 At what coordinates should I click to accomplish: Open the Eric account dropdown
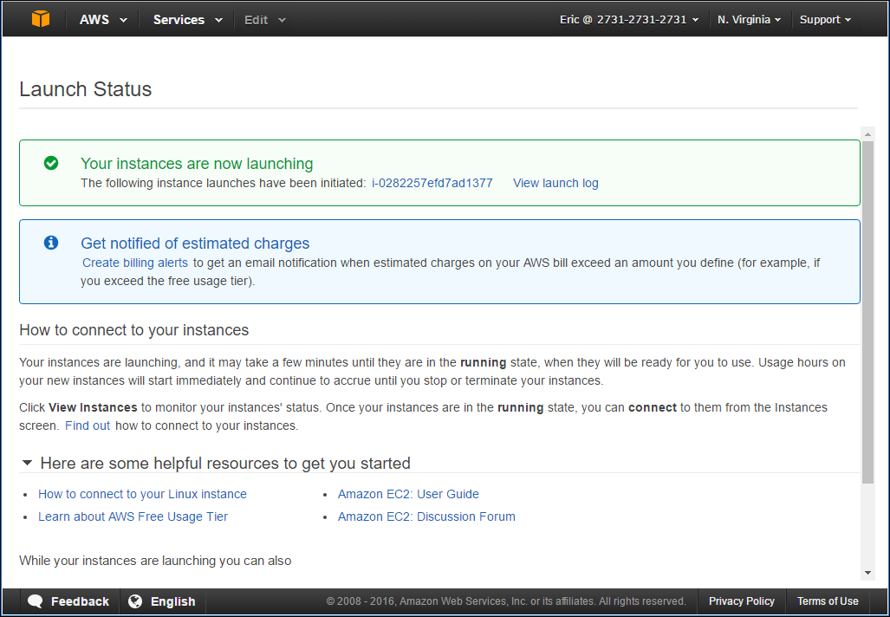pos(629,19)
